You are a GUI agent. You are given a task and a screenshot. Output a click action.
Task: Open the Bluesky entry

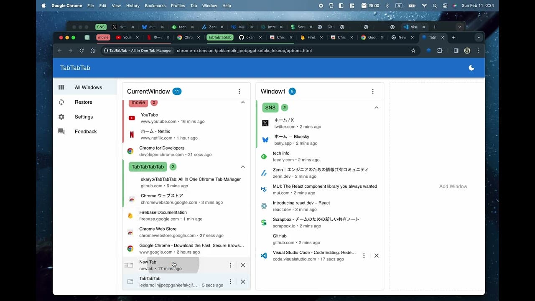[x=320, y=140]
